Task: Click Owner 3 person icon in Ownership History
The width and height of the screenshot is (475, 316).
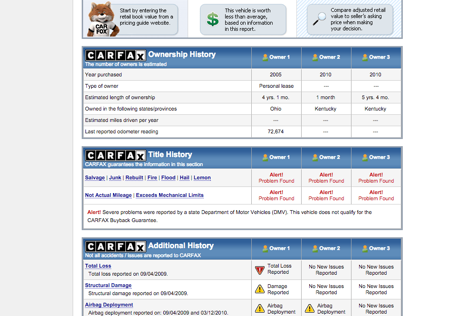Action: pyautogui.click(x=365, y=57)
